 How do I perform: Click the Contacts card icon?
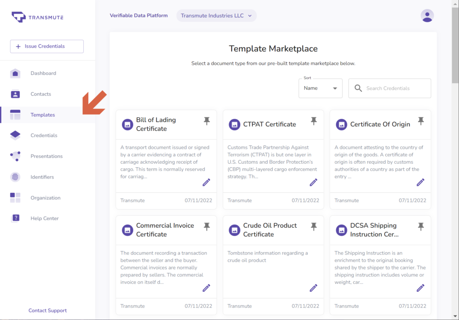(15, 94)
